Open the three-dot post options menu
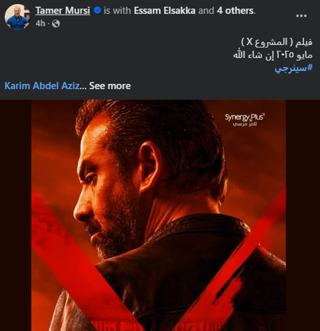Screen dimensions: 320x331 click(301, 16)
